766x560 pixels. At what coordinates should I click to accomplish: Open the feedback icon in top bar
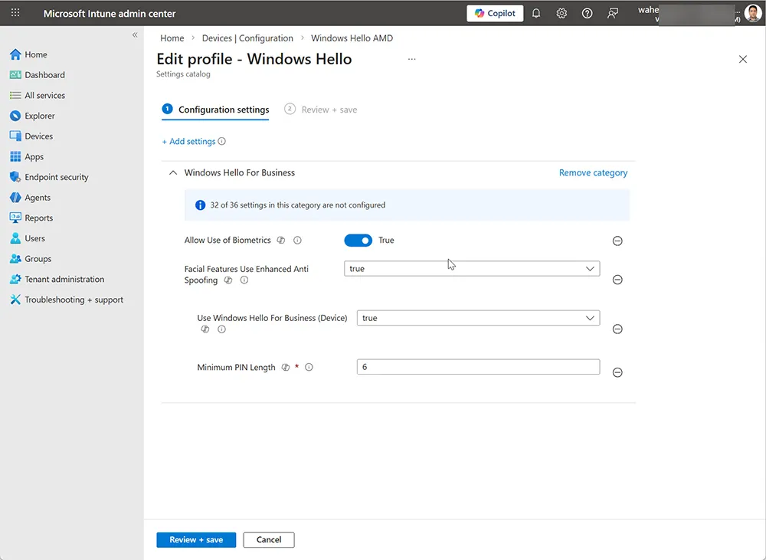click(x=612, y=13)
